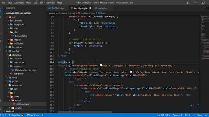Click the email breadcrumb
The height and width of the screenshot is (117, 209).
point(72,13)
